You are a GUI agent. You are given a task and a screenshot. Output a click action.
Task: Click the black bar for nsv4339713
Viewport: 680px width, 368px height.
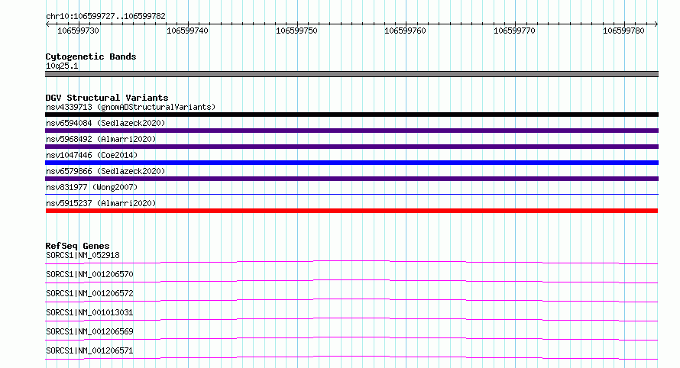click(351, 115)
